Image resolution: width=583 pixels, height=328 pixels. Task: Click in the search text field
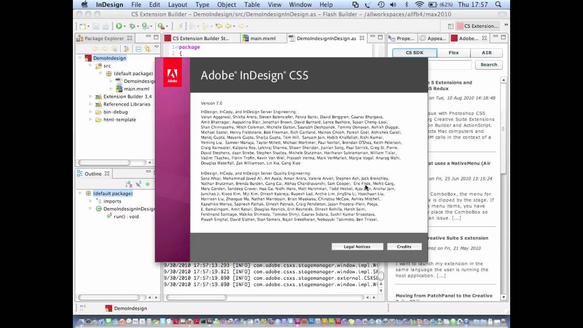pyautogui.click(x=450, y=65)
